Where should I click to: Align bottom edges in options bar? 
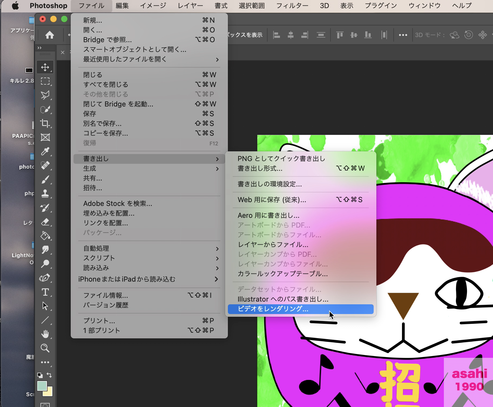[368, 35]
